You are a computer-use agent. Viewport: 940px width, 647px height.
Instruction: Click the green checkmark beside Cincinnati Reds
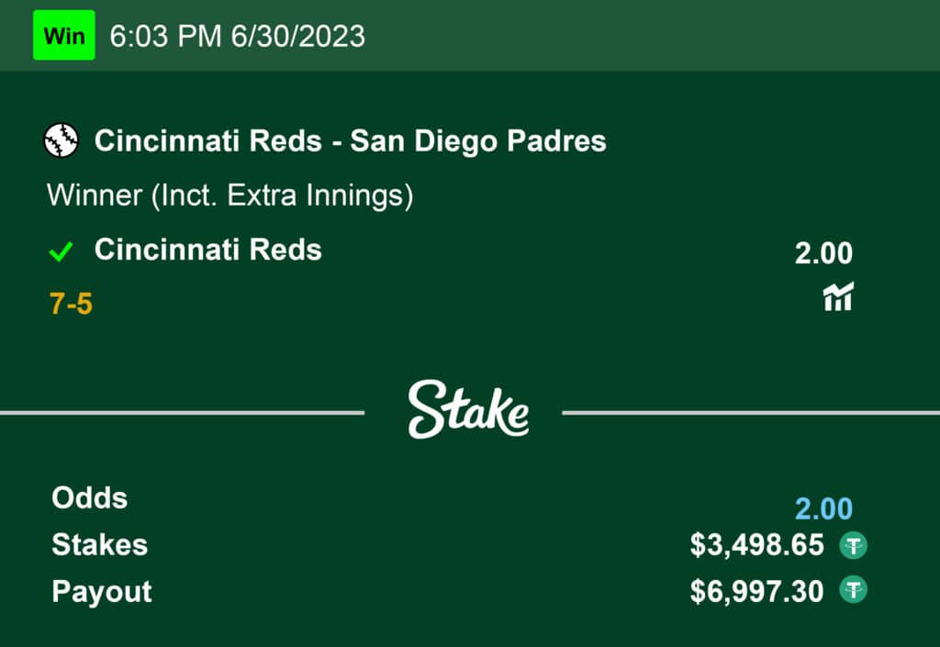click(x=61, y=251)
